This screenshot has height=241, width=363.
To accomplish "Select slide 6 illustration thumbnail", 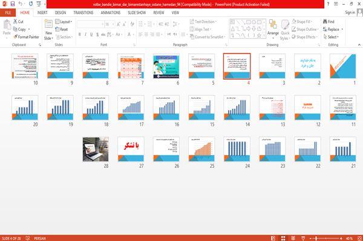I will coord(166,66).
